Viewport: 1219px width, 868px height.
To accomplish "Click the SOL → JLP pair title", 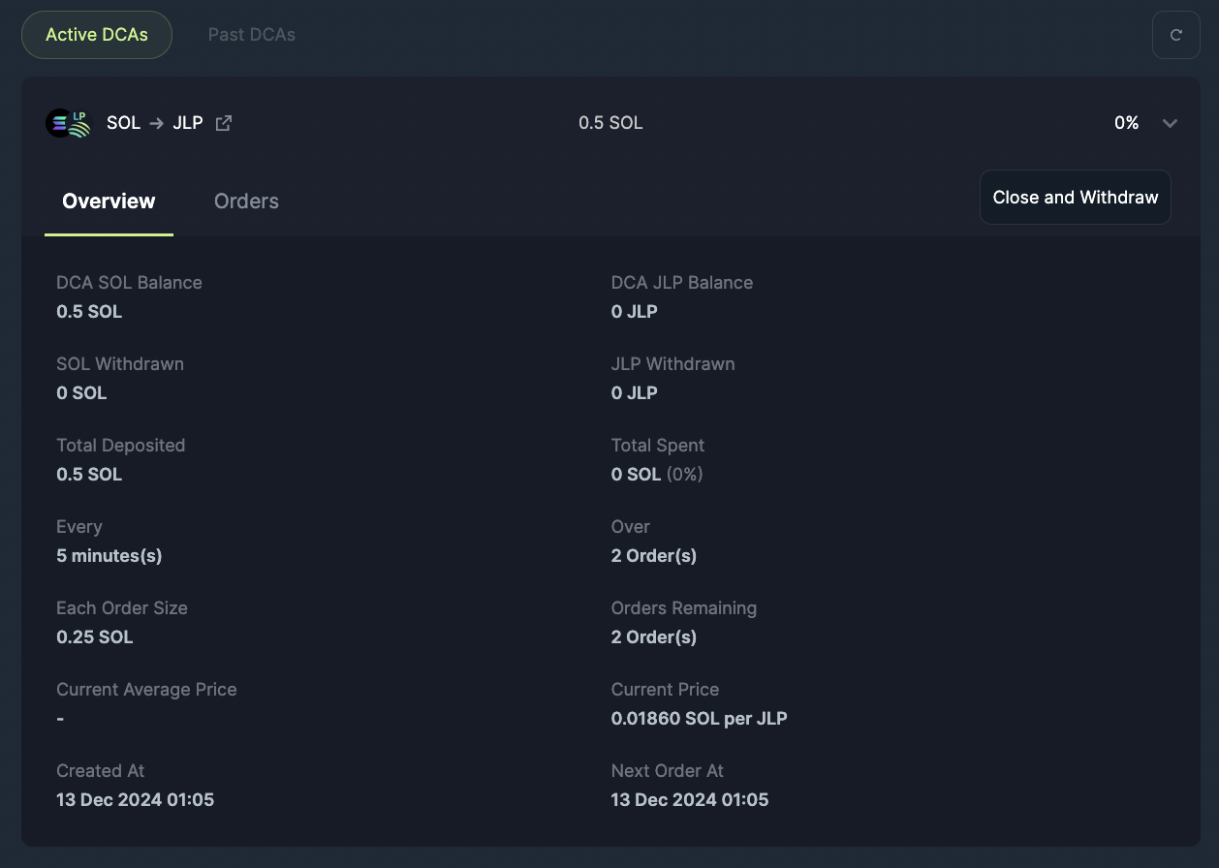I will [155, 123].
